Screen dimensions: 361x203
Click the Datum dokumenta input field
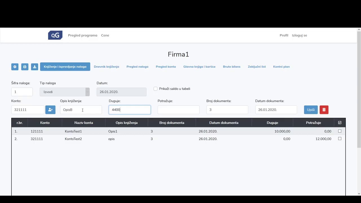(276, 110)
